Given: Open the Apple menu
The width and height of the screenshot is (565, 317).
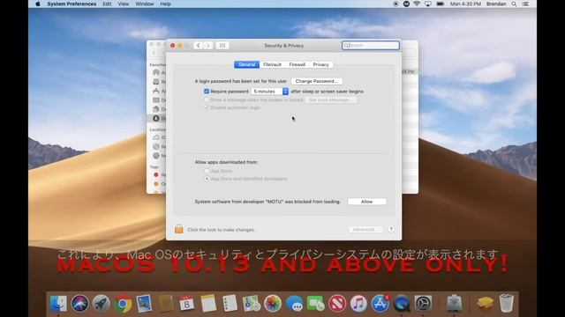Looking at the screenshot, I should (38, 4).
